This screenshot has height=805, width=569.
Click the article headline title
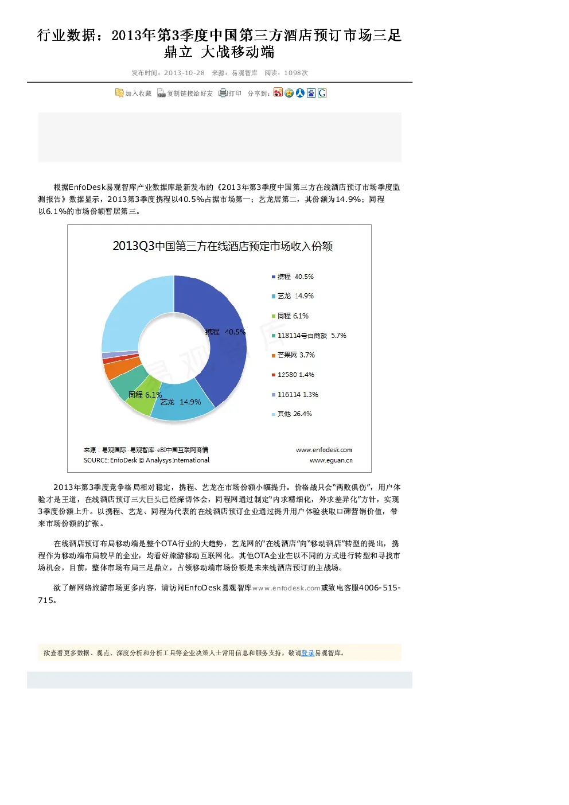point(219,44)
